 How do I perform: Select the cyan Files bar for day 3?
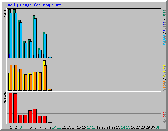[x=21, y=40]
